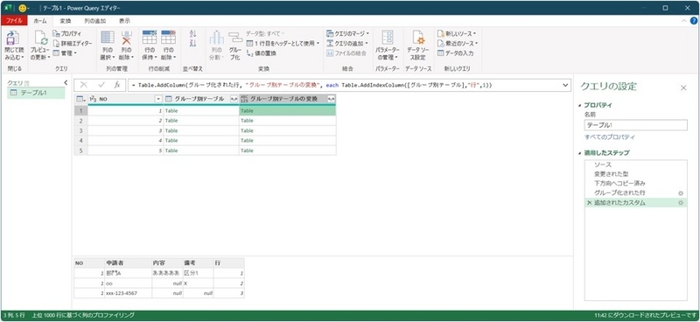Open the 管理 dropdown in the ribbon
700x322 pixels.
[x=65, y=53]
